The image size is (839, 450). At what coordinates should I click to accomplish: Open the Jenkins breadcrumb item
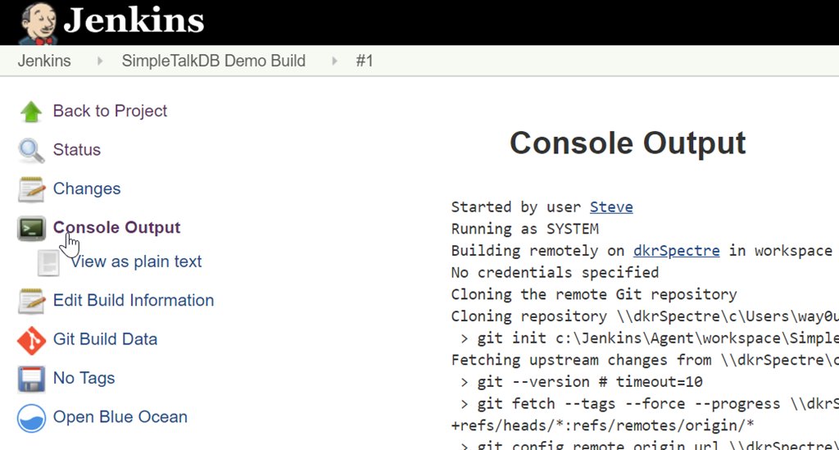click(44, 61)
